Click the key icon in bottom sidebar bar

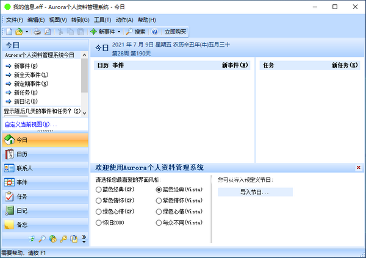pyautogui.click(x=63, y=239)
